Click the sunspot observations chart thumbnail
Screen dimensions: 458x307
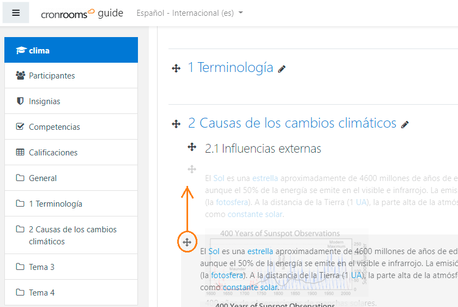pyautogui.click(x=286, y=263)
